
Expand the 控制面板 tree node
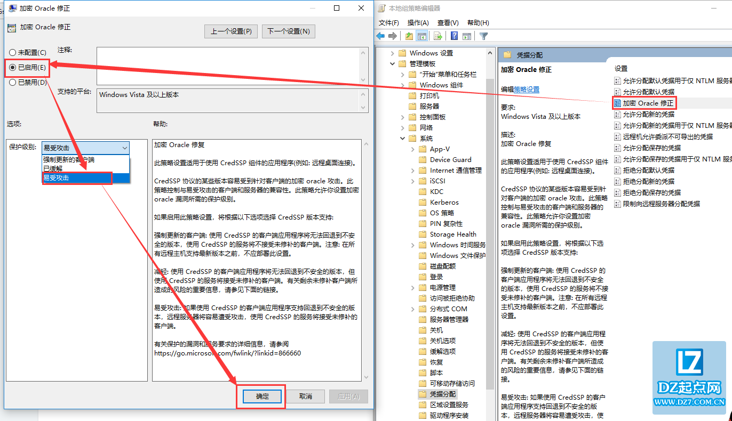pyautogui.click(x=403, y=117)
